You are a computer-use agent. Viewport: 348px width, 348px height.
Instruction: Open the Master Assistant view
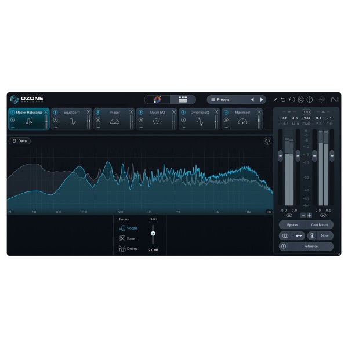click(x=157, y=99)
